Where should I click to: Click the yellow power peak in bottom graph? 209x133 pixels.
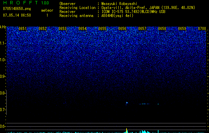[x=127, y=130]
